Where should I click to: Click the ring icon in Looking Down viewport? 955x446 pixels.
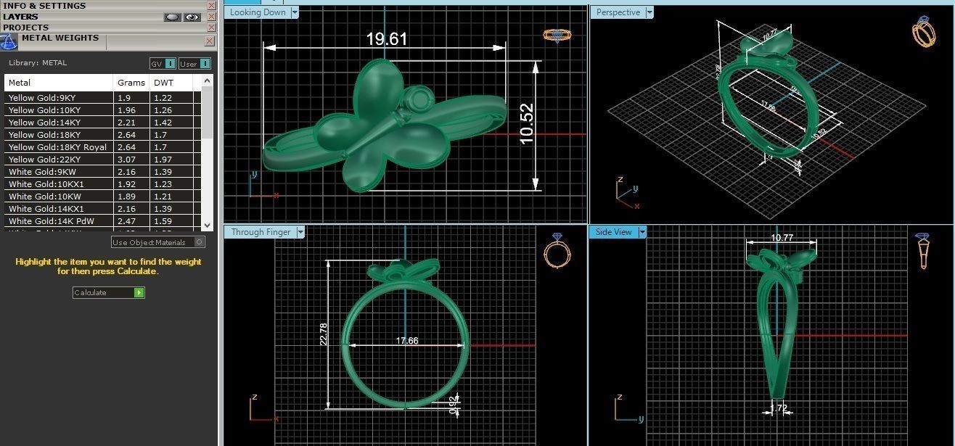(557, 35)
